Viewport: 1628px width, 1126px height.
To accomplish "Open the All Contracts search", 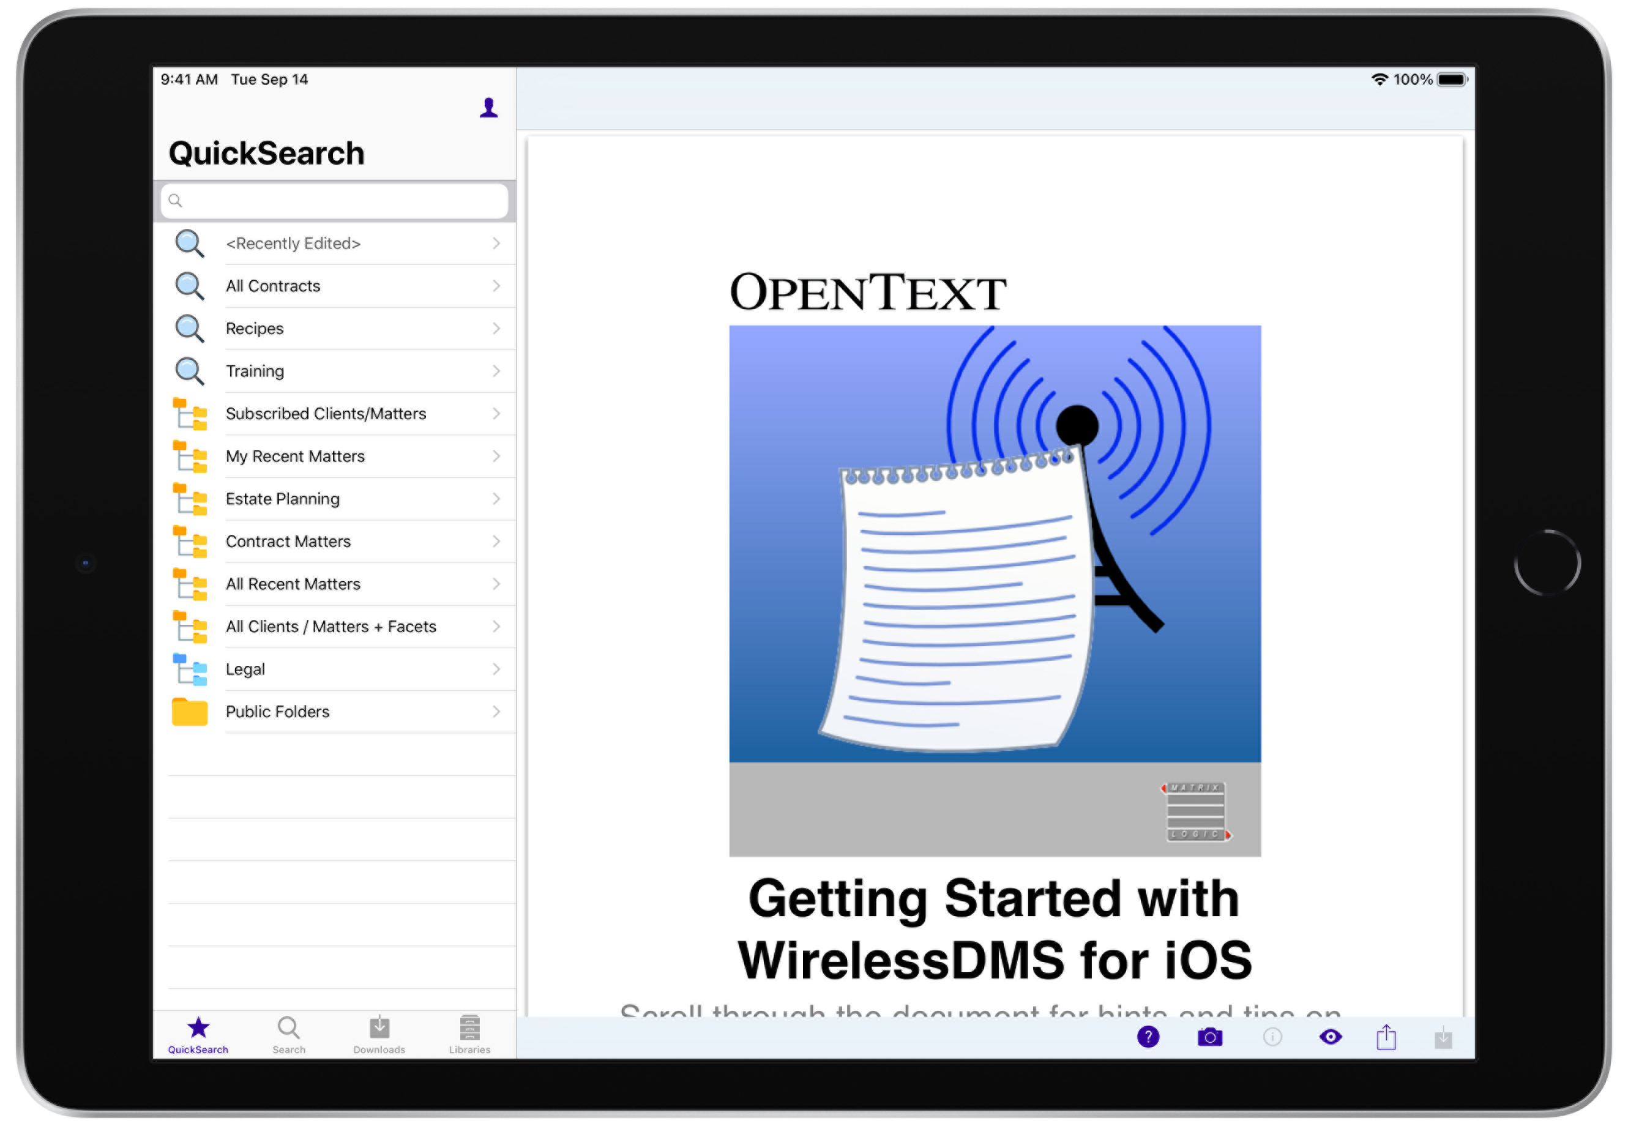I will 335,286.
